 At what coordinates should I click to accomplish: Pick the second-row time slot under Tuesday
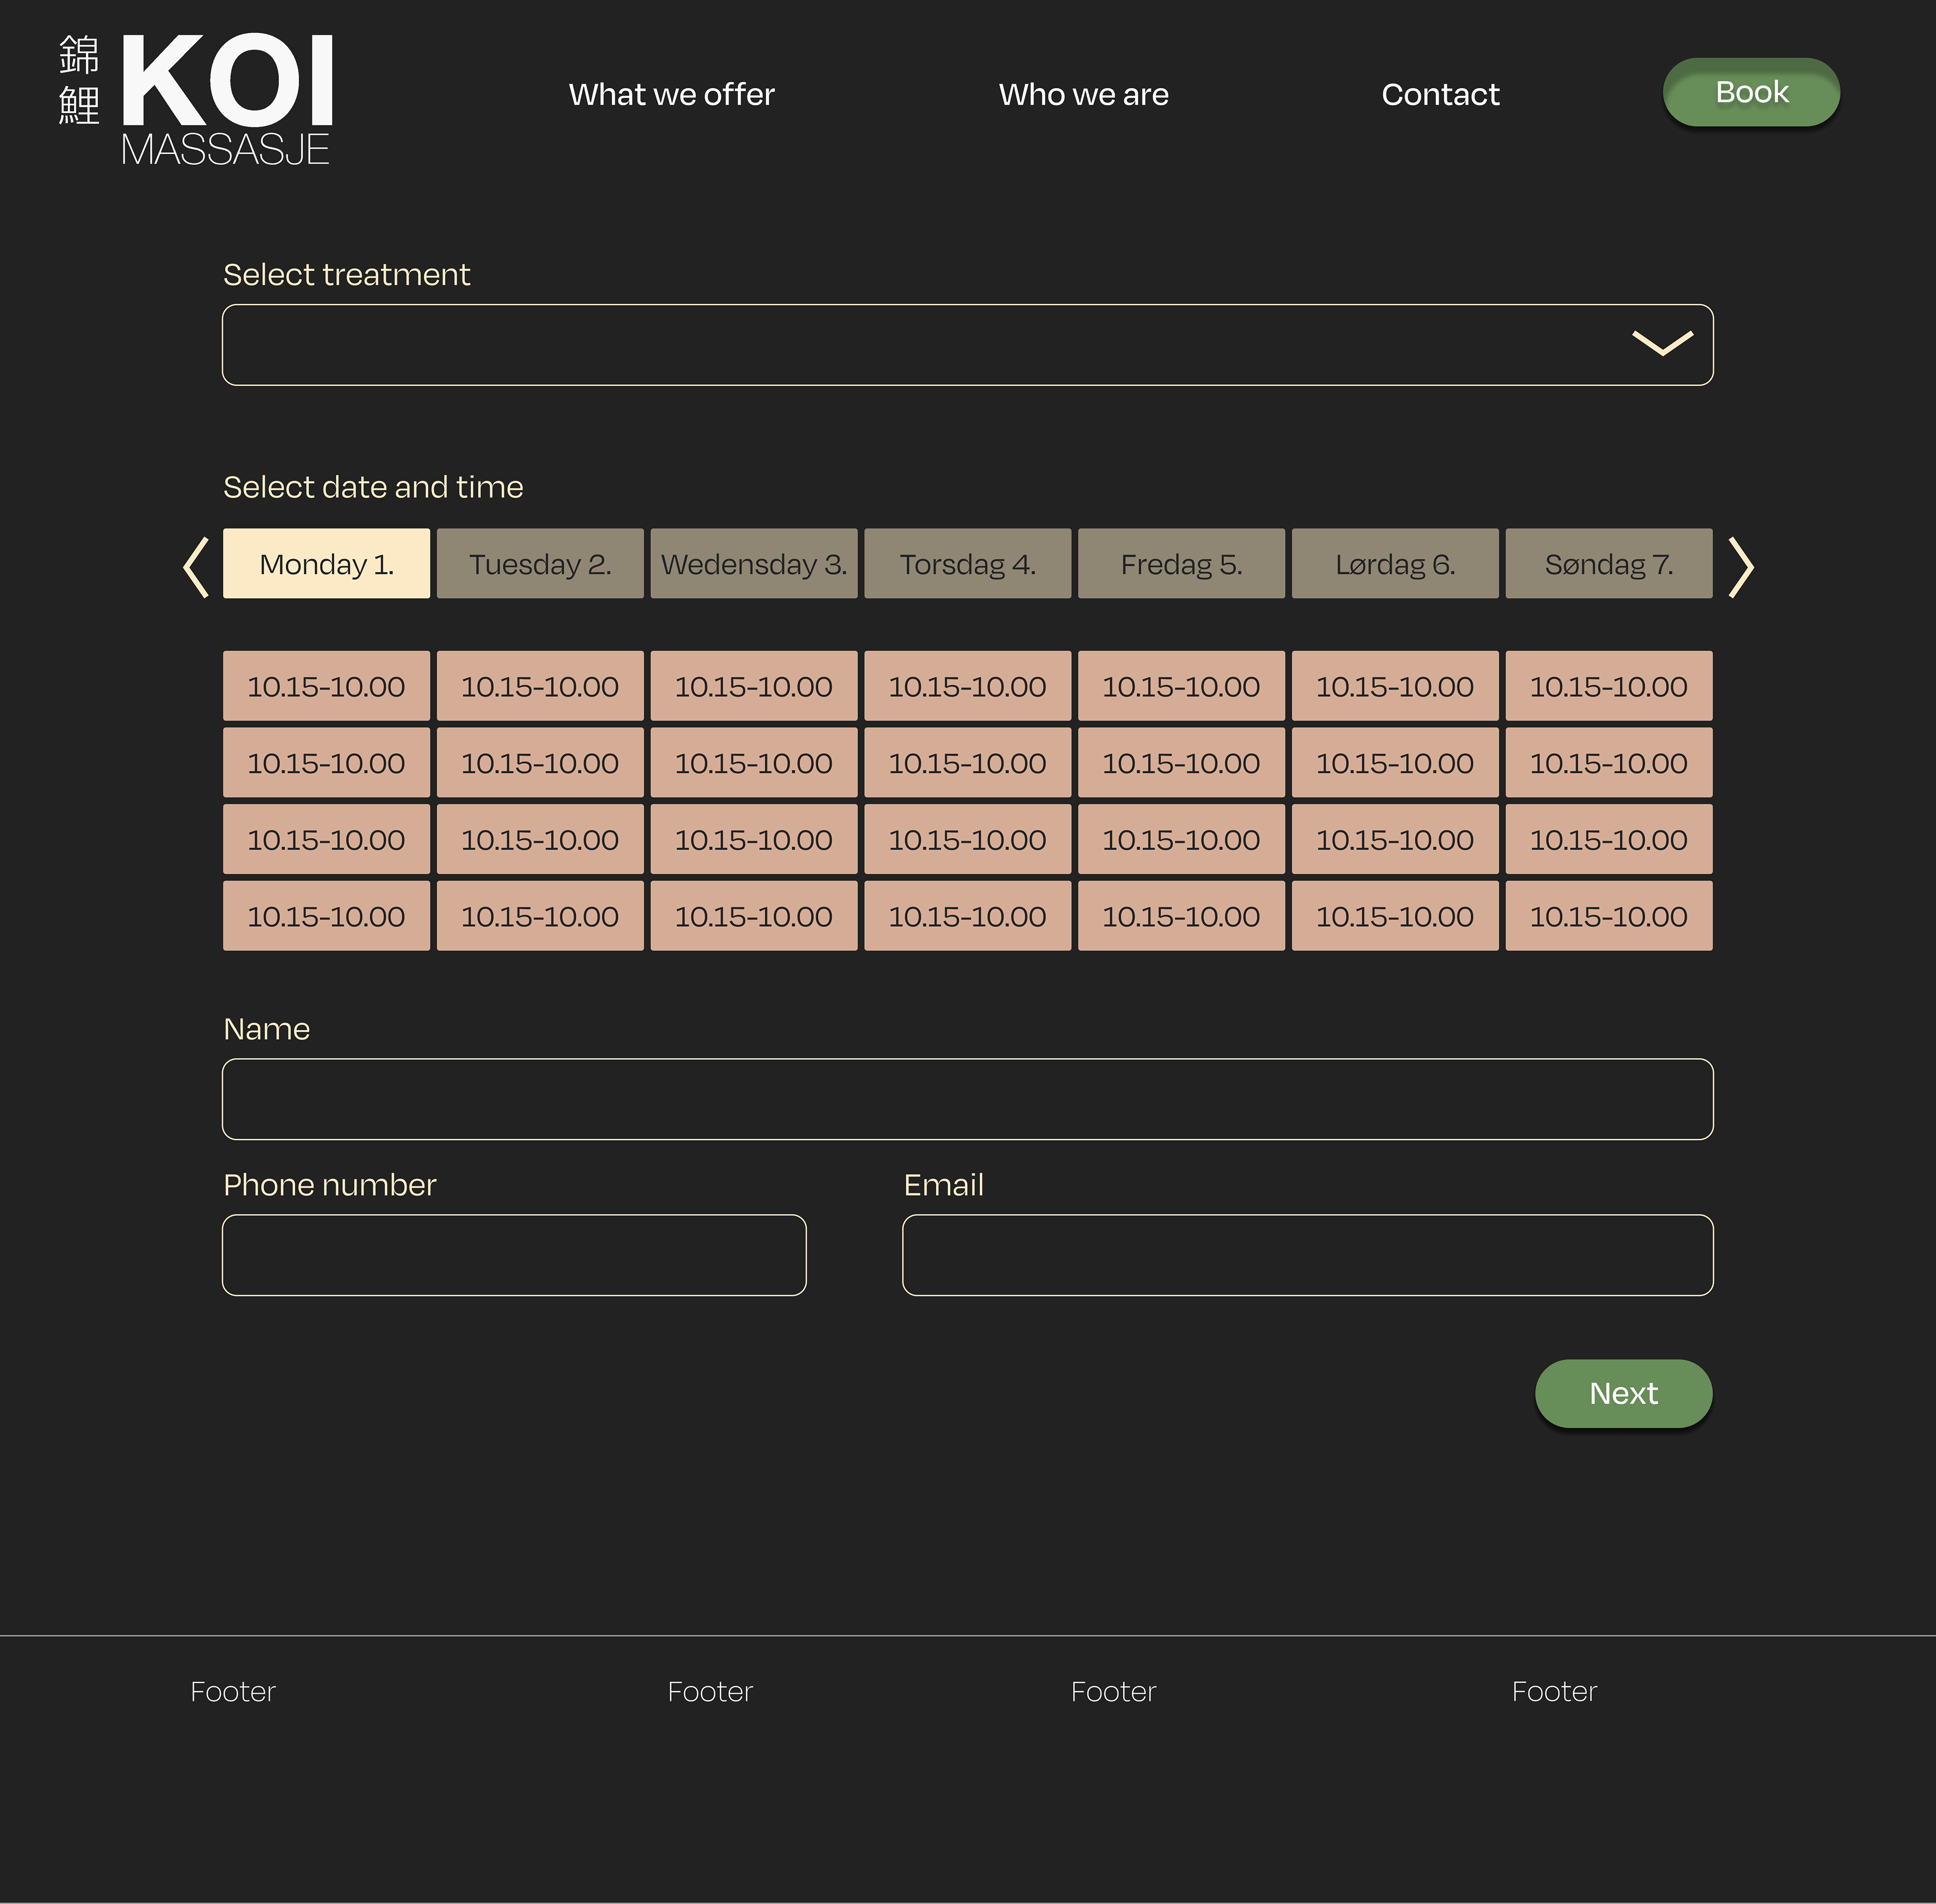(540, 762)
